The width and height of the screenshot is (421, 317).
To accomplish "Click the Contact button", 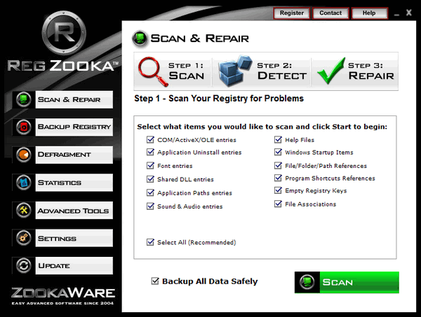I will (330, 13).
